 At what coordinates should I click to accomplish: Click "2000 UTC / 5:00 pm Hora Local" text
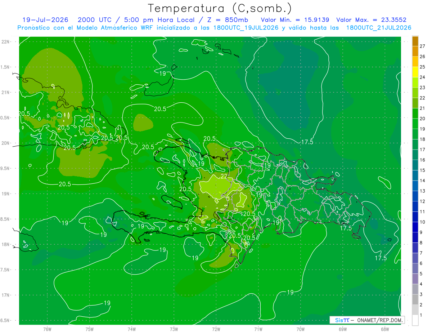tap(136, 20)
